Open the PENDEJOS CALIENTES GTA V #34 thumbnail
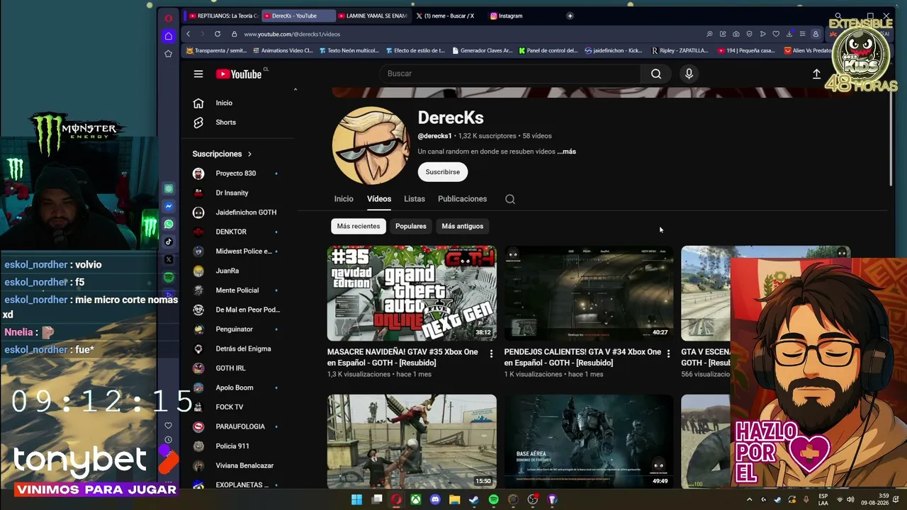 [589, 293]
